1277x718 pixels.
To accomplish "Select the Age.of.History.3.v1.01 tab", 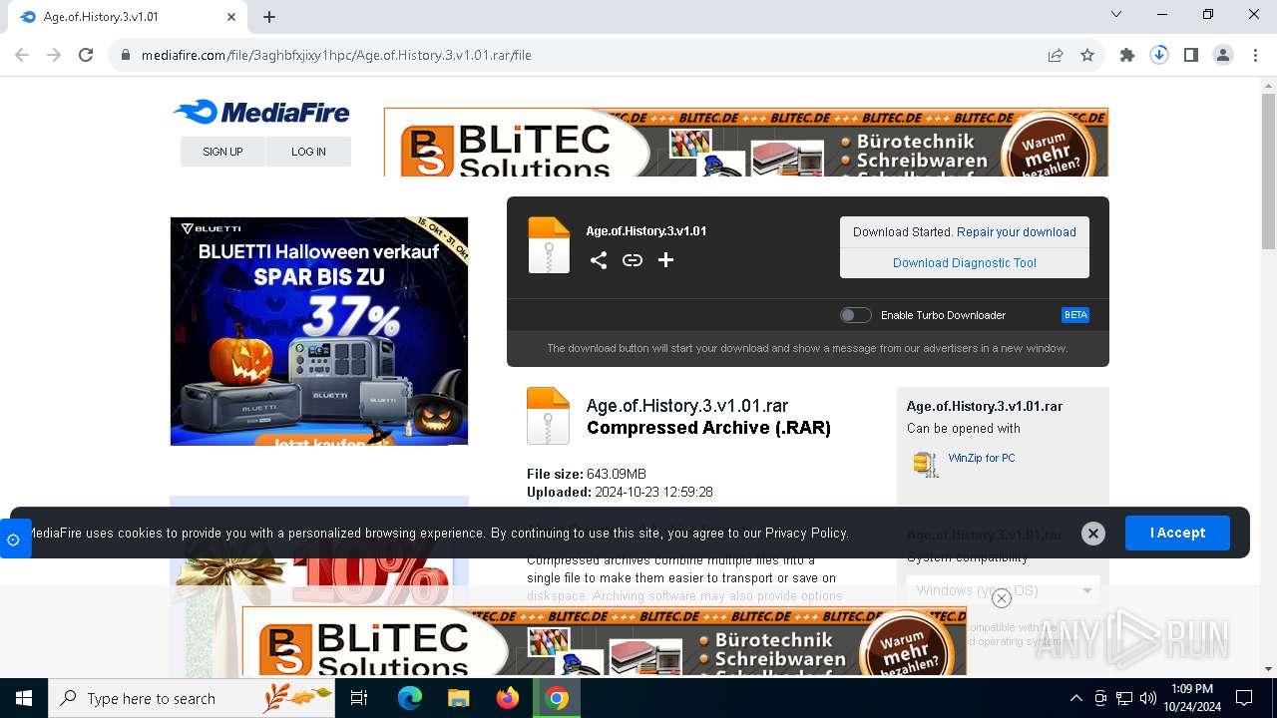I will click(x=128, y=17).
